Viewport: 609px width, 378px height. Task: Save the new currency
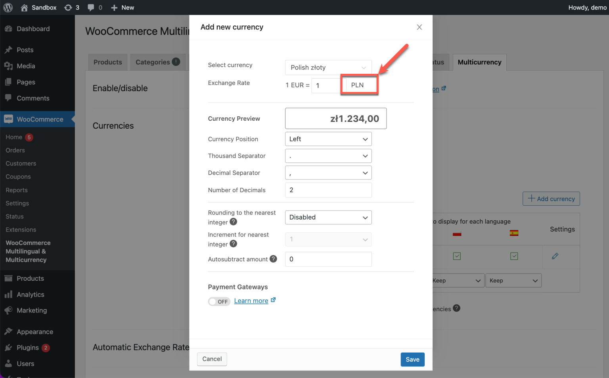pyautogui.click(x=412, y=359)
